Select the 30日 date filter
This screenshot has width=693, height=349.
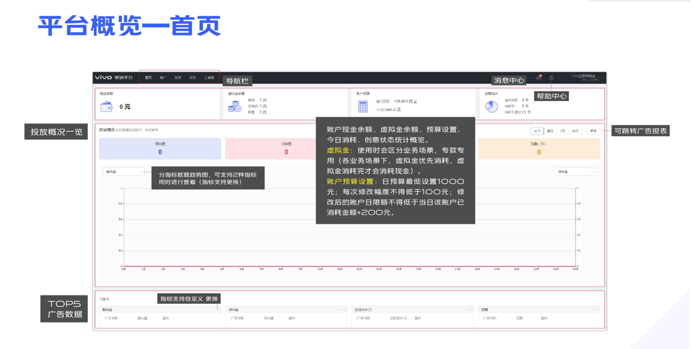point(575,131)
